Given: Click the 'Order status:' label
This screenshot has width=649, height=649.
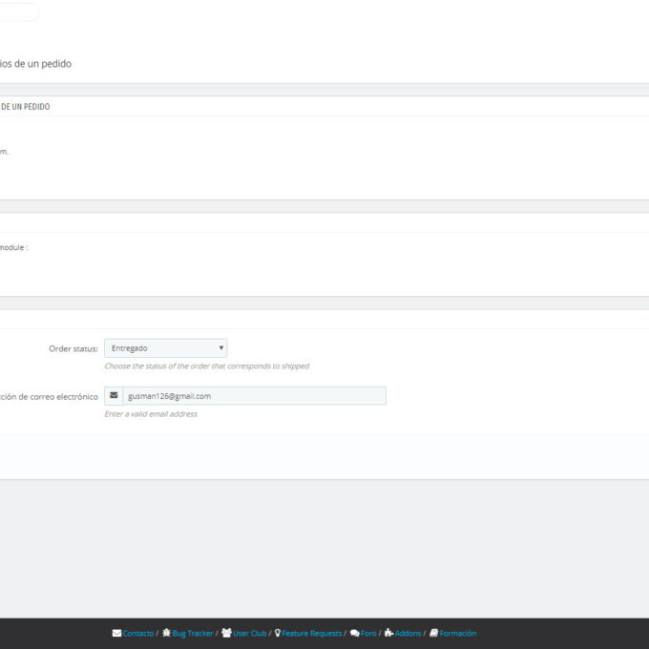Looking at the screenshot, I should (x=73, y=348).
